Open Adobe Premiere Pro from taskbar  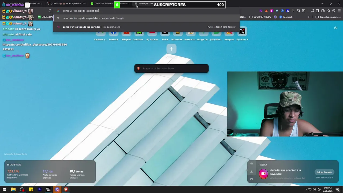(x=40, y=190)
